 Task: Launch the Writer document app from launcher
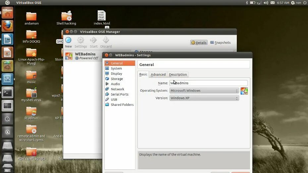click(x=8, y=39)
